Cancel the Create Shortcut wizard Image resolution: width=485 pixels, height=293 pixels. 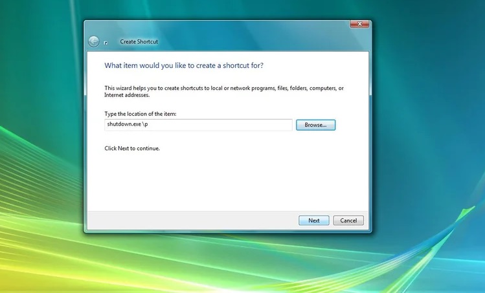(x=348, y=221)
